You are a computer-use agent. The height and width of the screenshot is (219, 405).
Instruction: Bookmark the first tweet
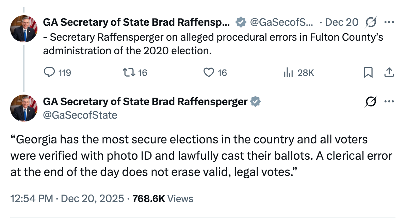click(368, 72)
